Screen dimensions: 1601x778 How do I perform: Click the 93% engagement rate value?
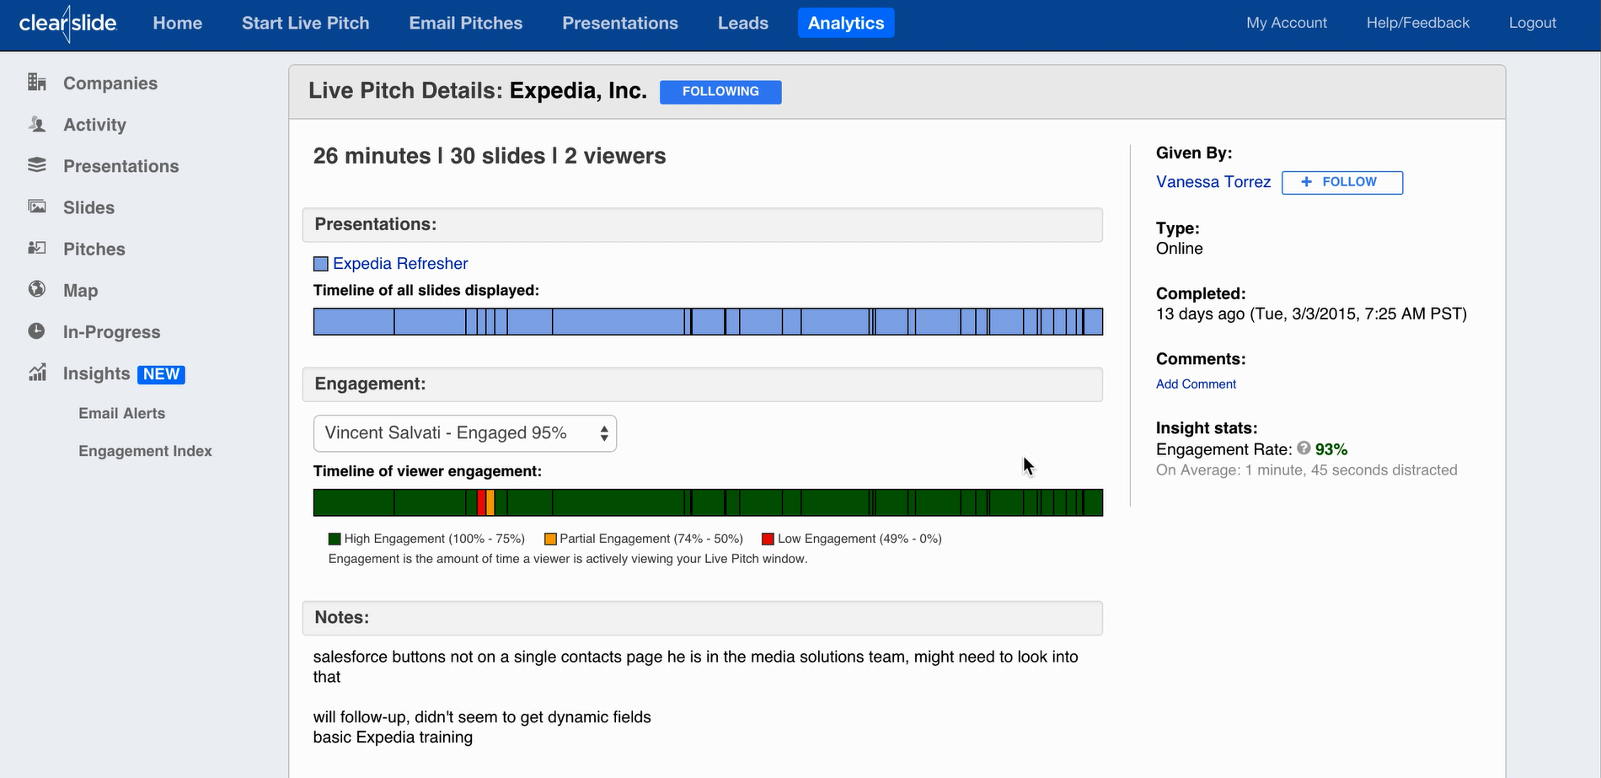1331,449
